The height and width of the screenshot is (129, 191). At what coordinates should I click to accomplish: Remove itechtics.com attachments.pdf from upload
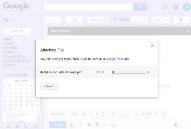pyautogui.click(x=148, y=72)
